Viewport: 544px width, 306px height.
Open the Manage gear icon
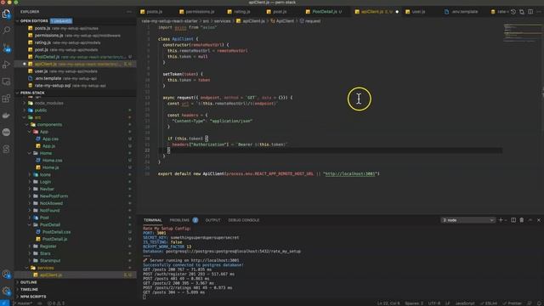(6, 291)
